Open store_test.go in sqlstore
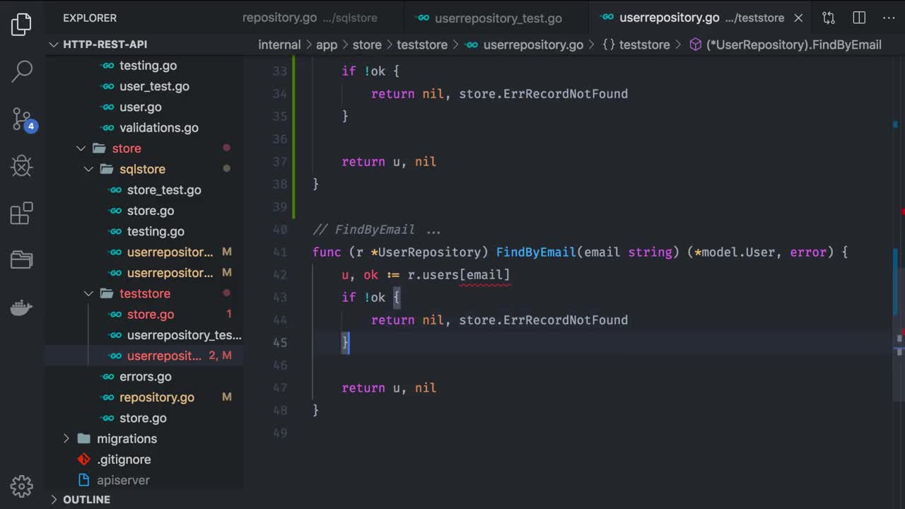This screenshot has height=509, width=905. click(x=164, y=190)
